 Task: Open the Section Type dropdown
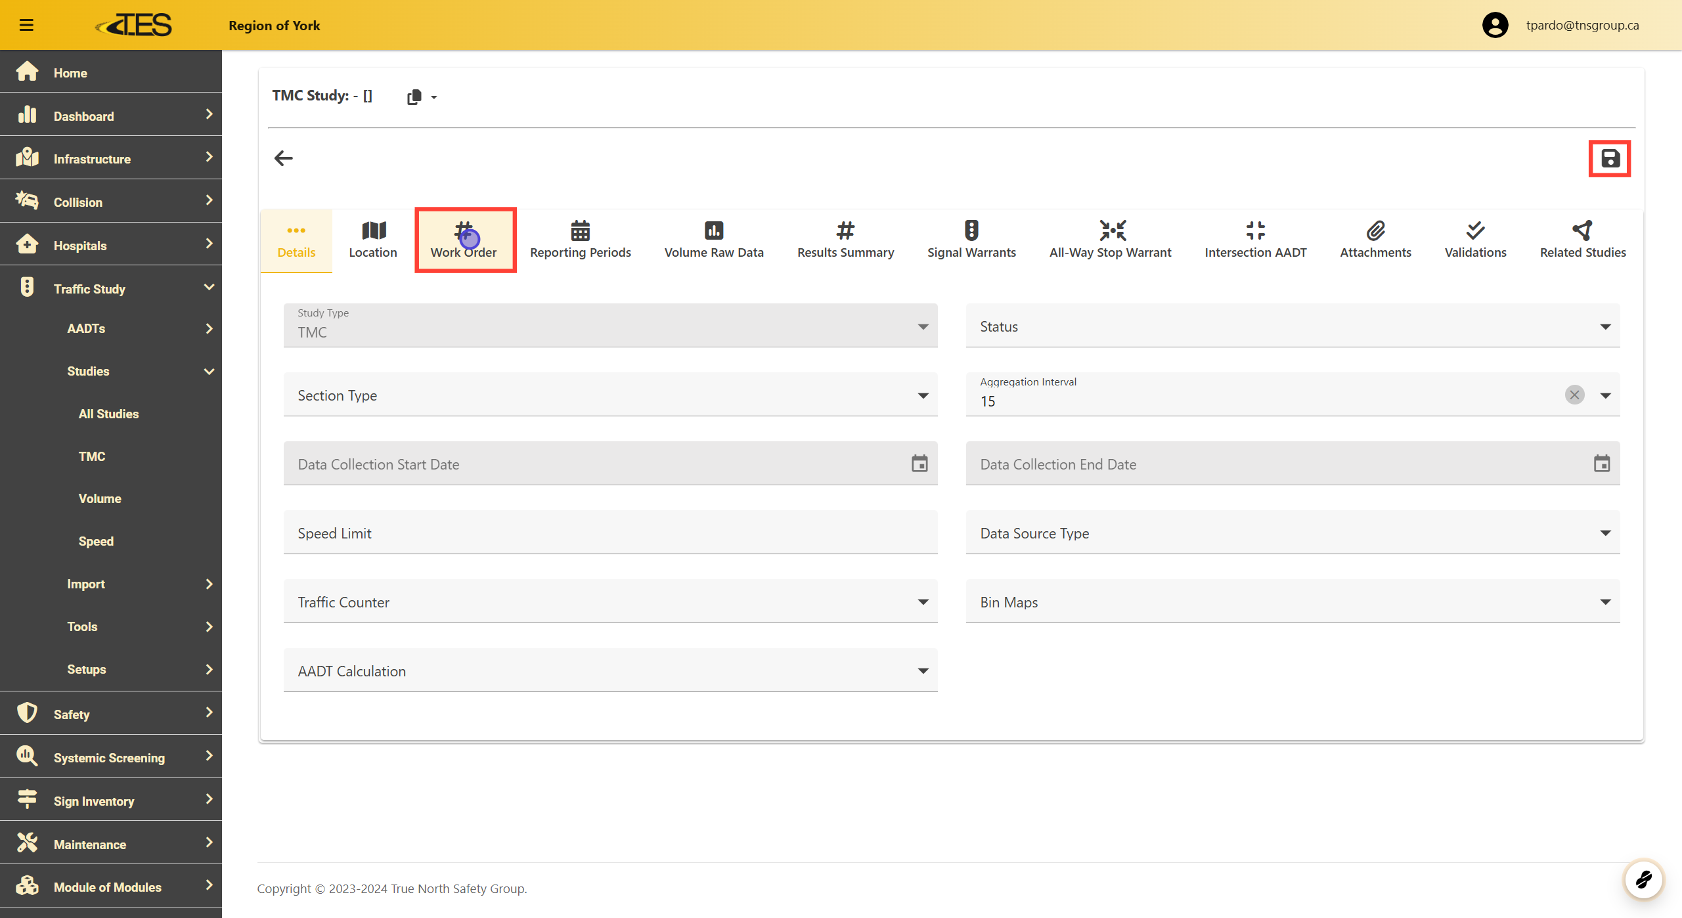tap(609, 395)
